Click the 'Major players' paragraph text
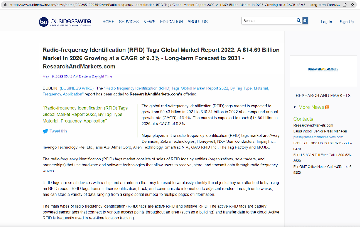Viewport: 360px width, 227px height. tap(161, 141)
